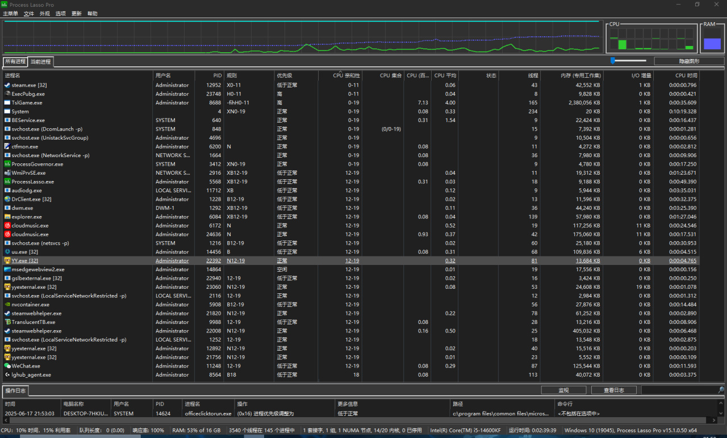Click the 隐藏图形 button
Viewport: 727px width, 438px height.
[x=689, y=61]
